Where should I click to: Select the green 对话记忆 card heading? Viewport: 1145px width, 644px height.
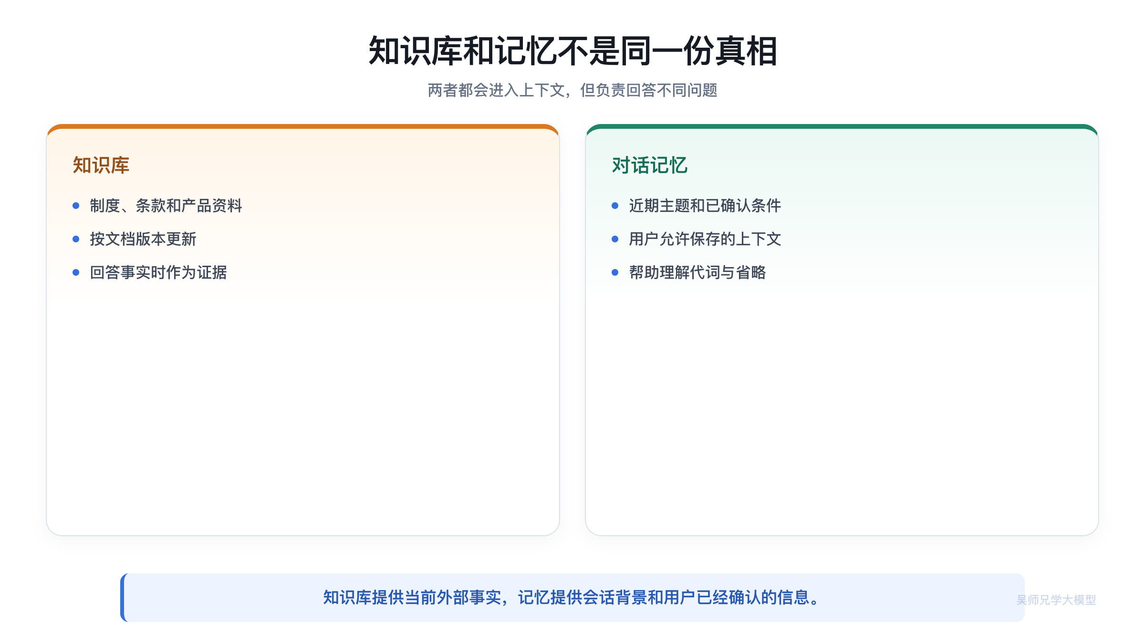point(650,165)
